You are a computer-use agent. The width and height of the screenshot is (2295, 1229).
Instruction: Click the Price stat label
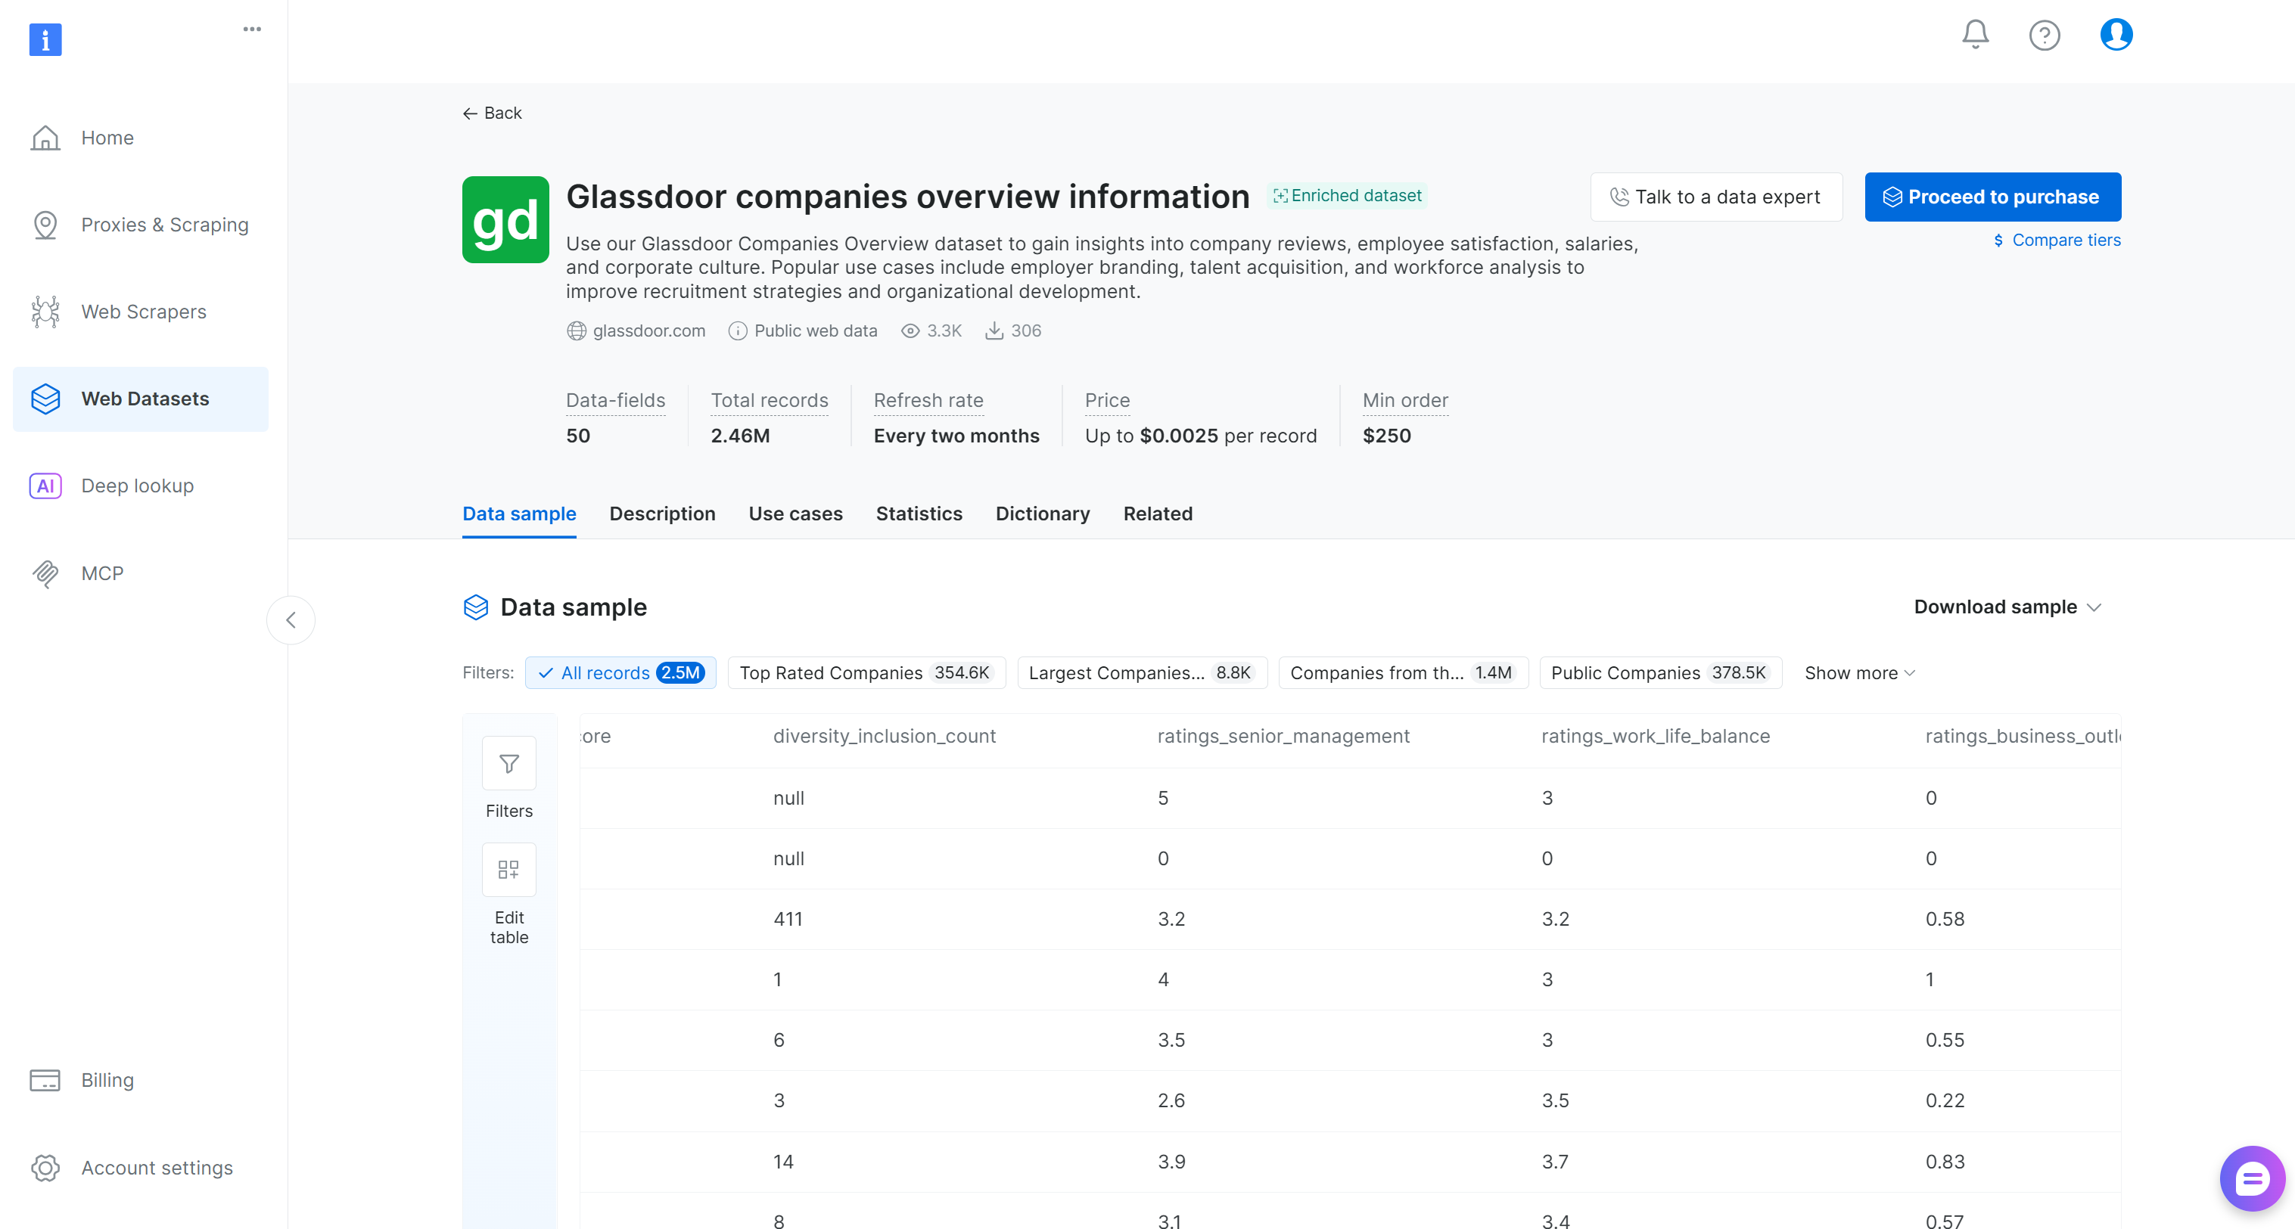pyautogui.click(x=1108, y=401)
